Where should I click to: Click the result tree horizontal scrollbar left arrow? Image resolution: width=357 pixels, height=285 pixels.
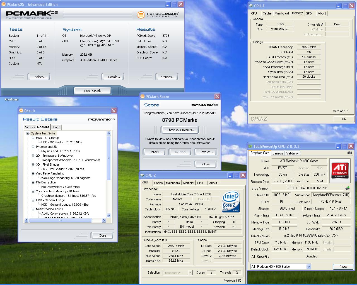point(27,220)
